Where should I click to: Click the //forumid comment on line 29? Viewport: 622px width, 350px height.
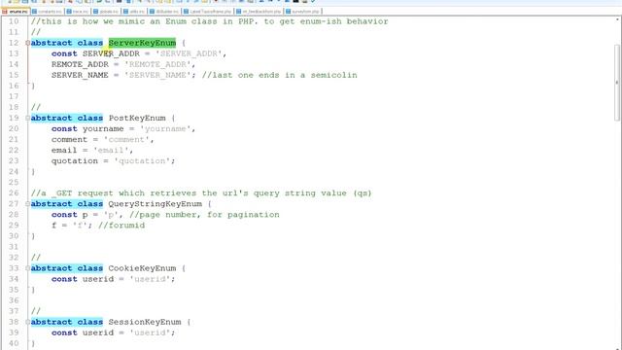(121, 226)
